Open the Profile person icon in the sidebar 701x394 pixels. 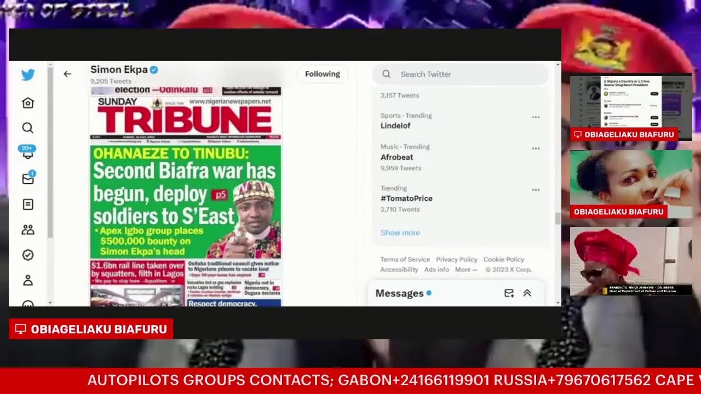(28, 281)
